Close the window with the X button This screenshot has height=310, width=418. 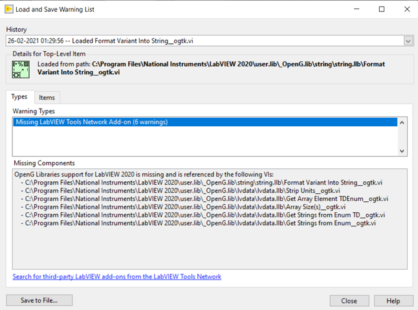407,9
